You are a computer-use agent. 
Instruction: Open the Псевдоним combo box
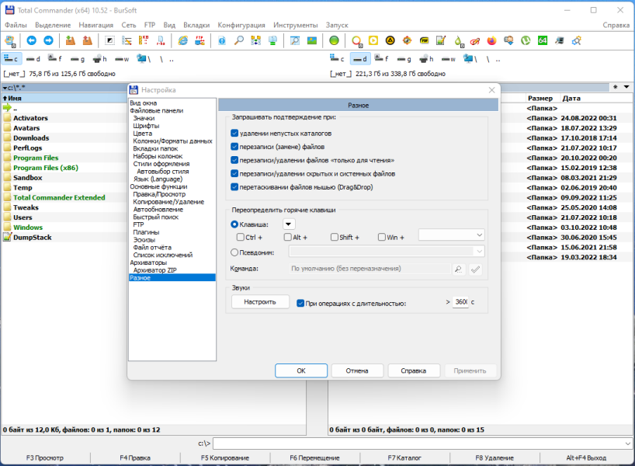coord(387,251)
